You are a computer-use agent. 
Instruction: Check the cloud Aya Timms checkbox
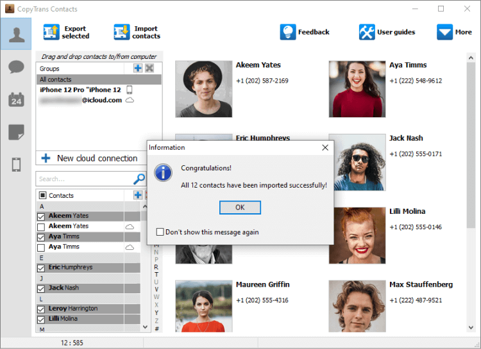(x=41, y=247)
